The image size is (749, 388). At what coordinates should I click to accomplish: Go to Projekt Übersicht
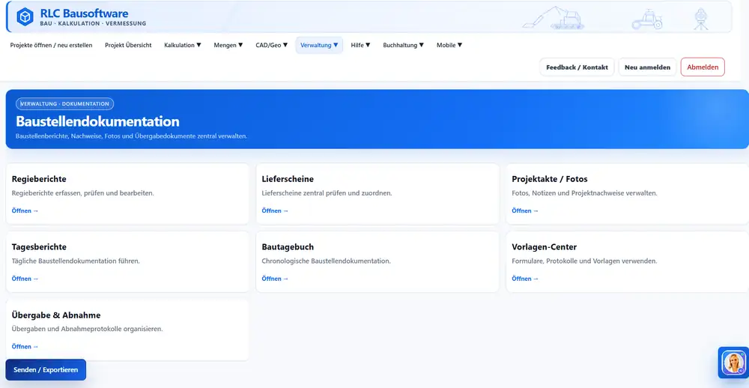[128, 45]
